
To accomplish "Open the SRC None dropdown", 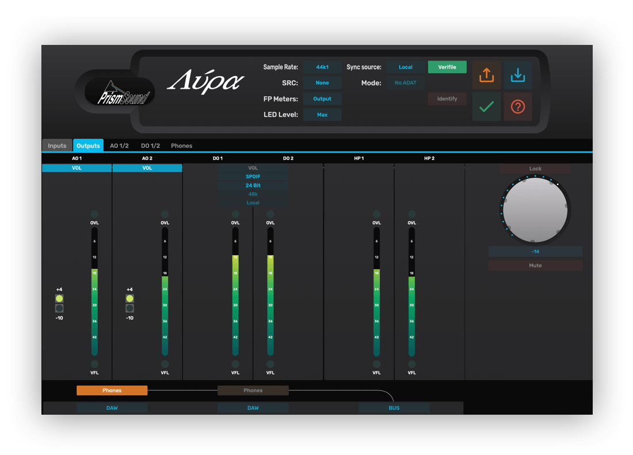I will click(x=322, y=83).
